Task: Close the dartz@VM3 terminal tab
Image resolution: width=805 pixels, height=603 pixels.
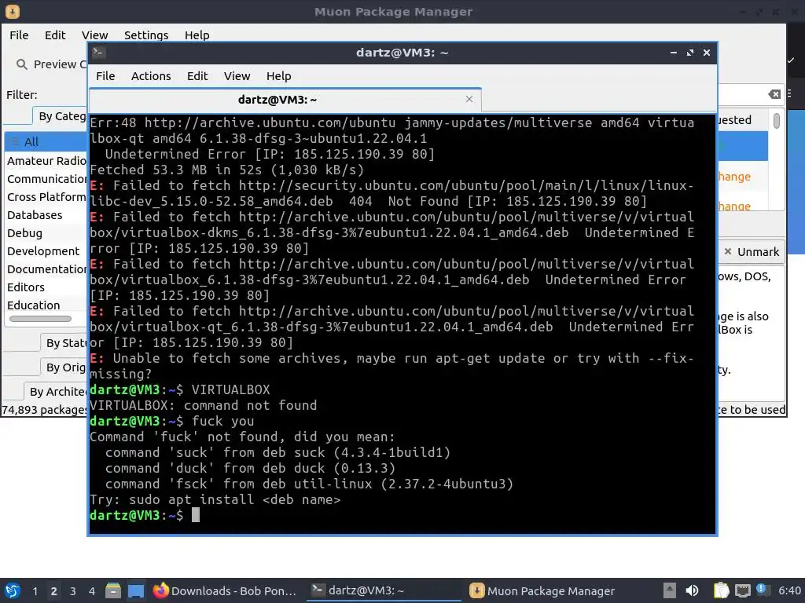Action: (x=469, y=99)
